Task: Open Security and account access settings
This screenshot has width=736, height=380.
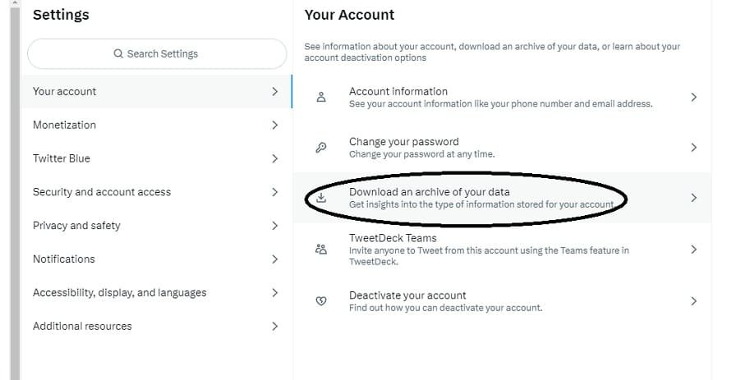Action: (102, 192)
